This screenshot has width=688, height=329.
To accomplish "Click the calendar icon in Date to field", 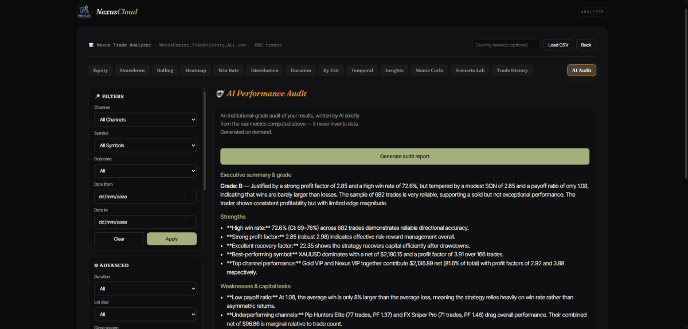I will click(x=189, y=222).
